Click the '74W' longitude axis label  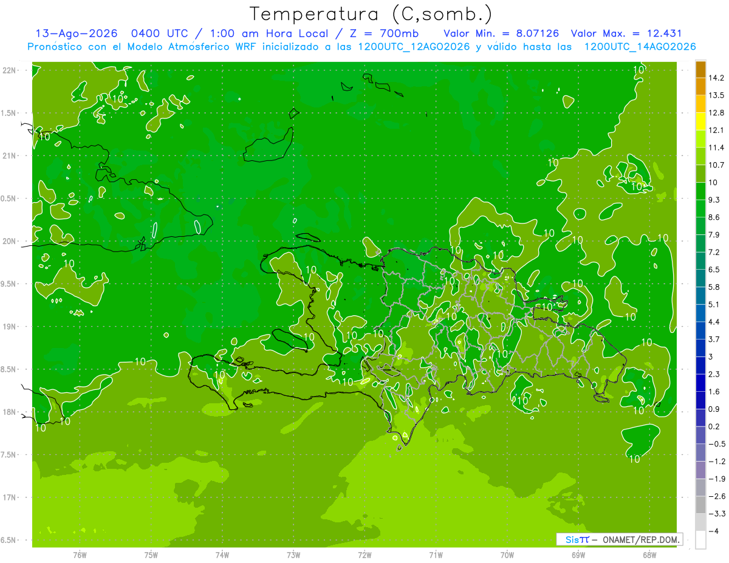click(222, 554)
